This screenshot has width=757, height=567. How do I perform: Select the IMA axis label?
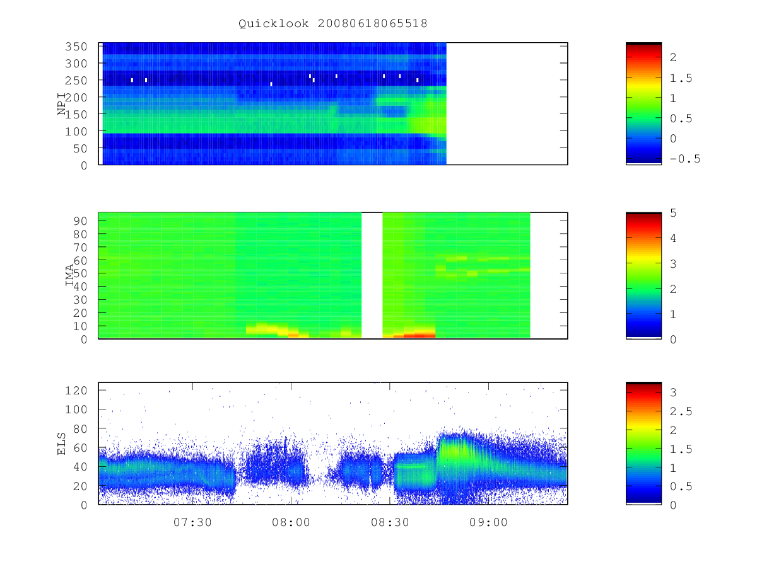click(x=70, y=276)
